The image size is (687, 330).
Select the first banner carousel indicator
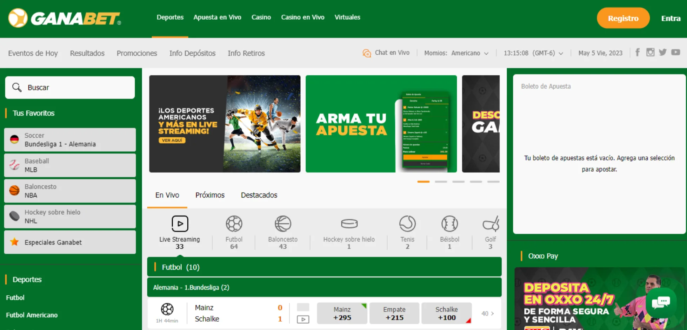tap(423, 181)
